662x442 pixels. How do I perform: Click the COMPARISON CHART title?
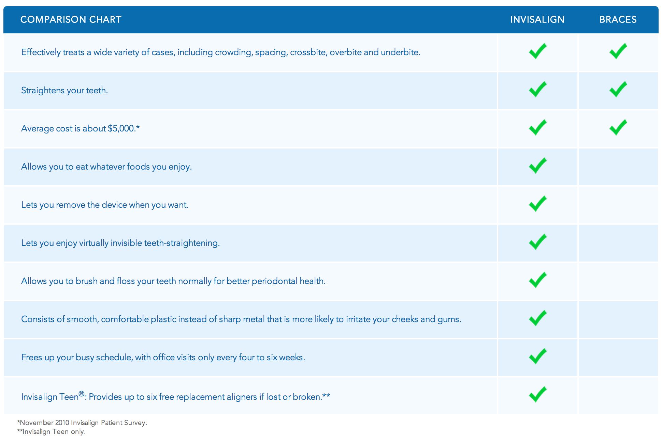click(x=71, y=20)
